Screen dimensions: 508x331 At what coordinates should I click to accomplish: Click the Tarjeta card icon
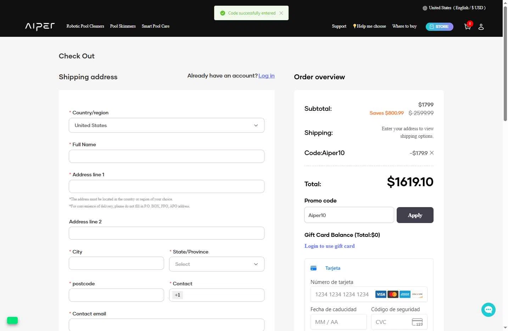coord(313,268)
